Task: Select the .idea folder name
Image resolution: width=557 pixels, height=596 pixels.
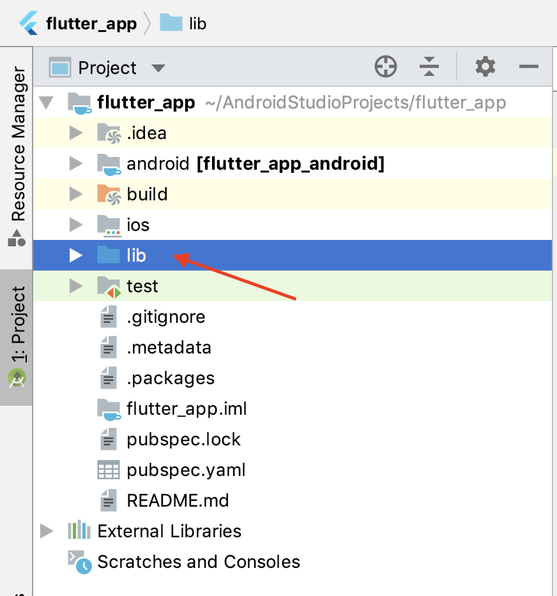Action: tap(146, 133)
